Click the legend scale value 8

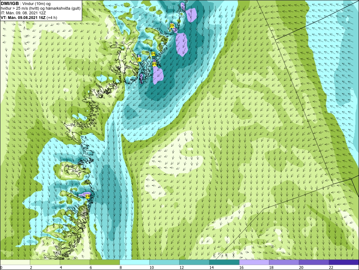tap(121, 268)
